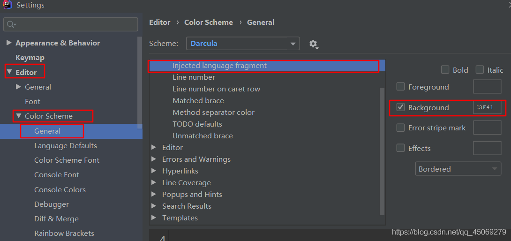
Task: Focus the settings search field
Action: tap(70, 24)
